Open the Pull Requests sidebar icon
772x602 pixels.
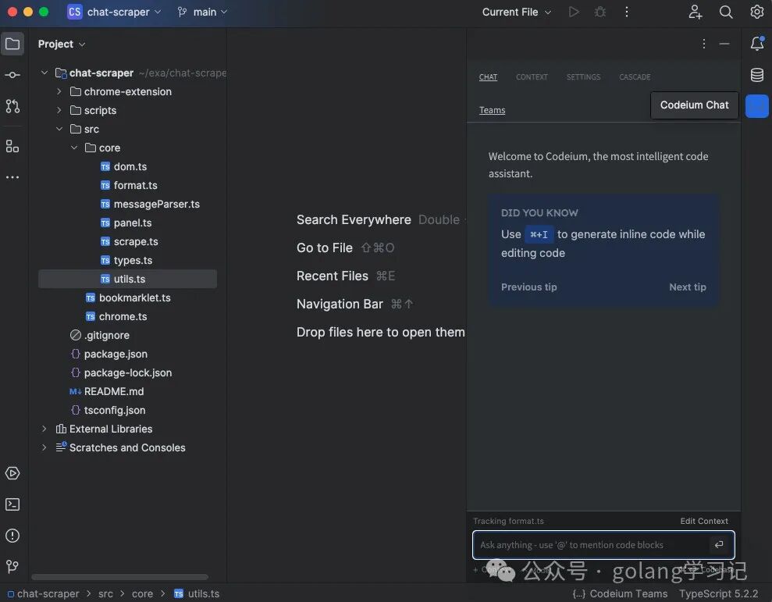click(x=12, y=106)
